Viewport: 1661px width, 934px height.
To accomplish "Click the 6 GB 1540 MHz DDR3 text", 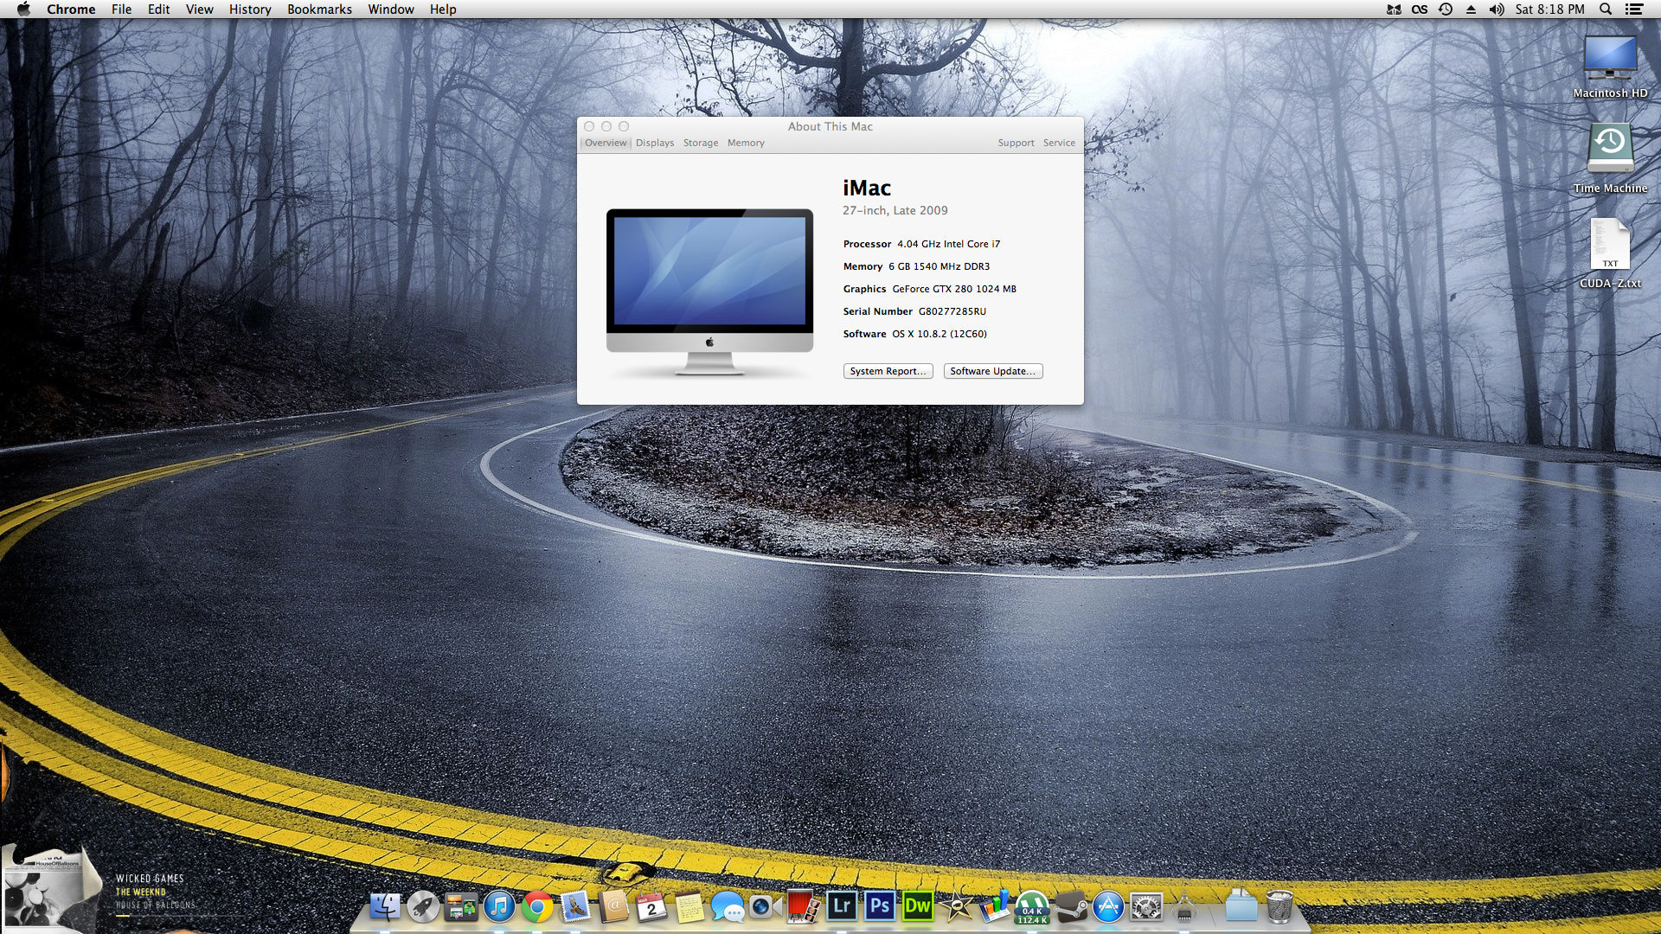I will pos(939,266).
